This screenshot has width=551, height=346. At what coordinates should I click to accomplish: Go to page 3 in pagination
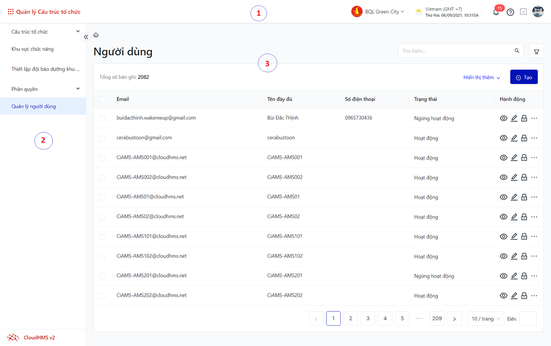[368, 319]
